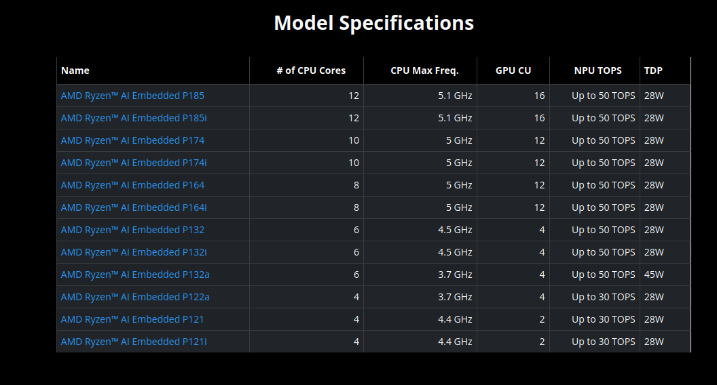This screenshot has width=717, height=385.
Task: Open the AMD Ryzen AI Embedded P185i link
Action: pos(134,118)
